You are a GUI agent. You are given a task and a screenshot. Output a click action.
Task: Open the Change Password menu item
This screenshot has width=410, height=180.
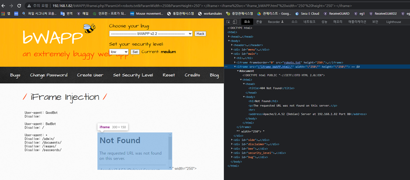coord(49,75)
